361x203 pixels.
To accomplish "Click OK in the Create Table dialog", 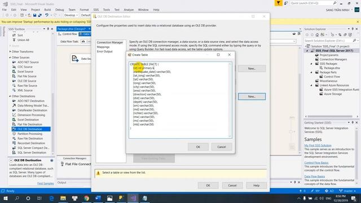I will (x=198, y=147).
